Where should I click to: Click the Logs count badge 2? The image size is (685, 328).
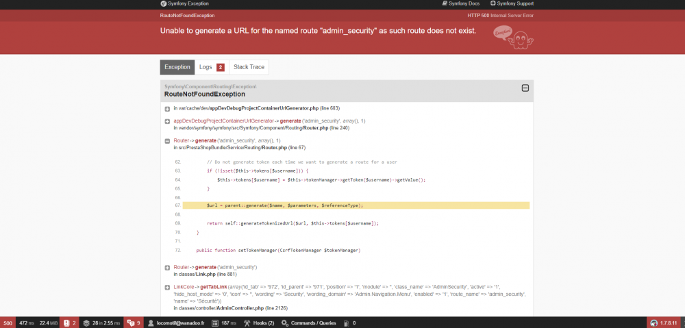coord(221,67)
